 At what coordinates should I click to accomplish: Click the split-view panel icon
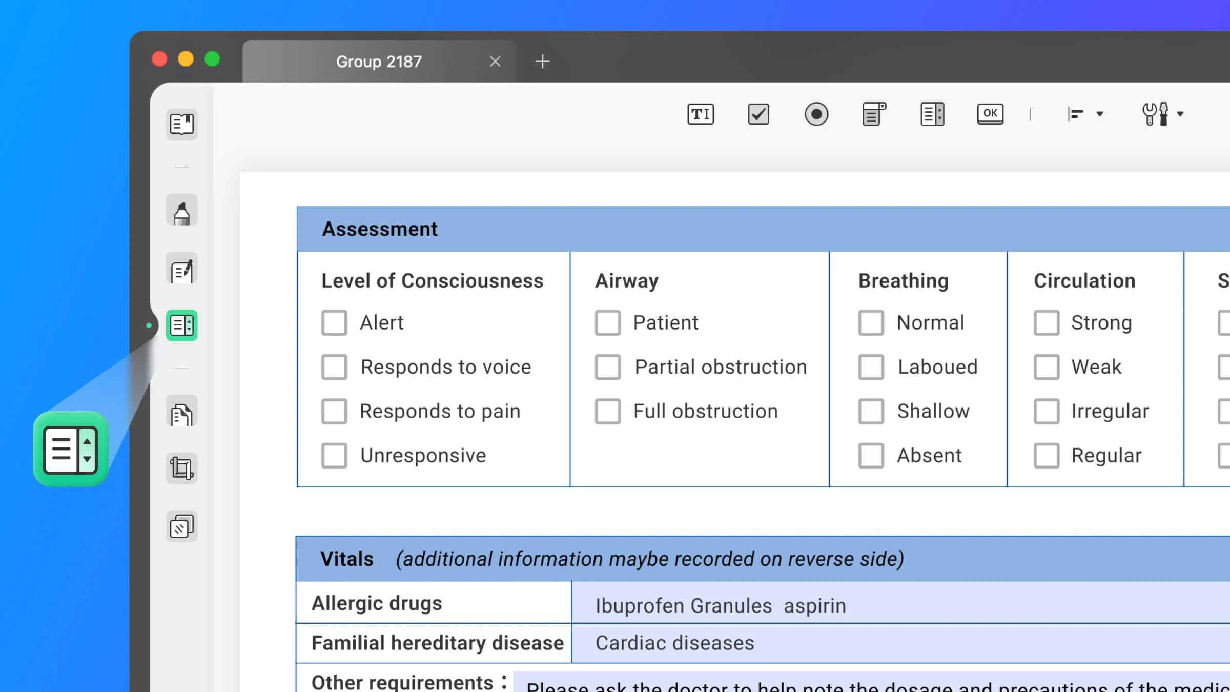932,114
